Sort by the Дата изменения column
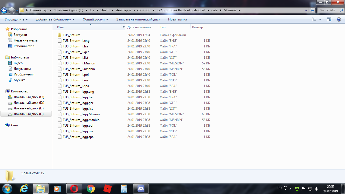 pyautogui.click(x=139, y=27)
